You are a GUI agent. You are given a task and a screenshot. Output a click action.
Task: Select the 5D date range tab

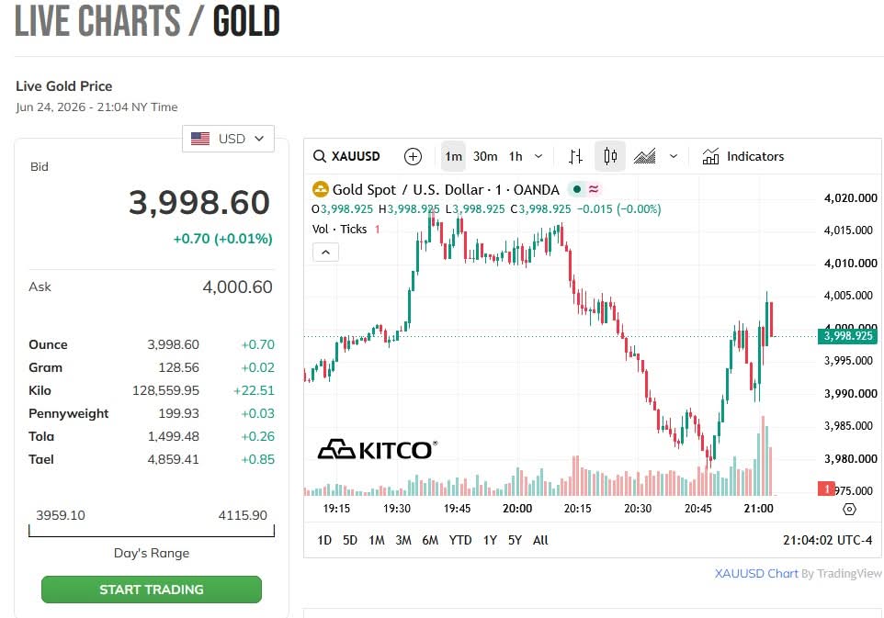pos(349,540)
